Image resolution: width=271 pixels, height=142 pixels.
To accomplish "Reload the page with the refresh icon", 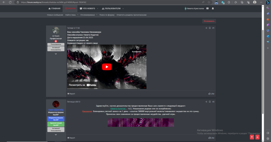I will [x=10, y=2].
